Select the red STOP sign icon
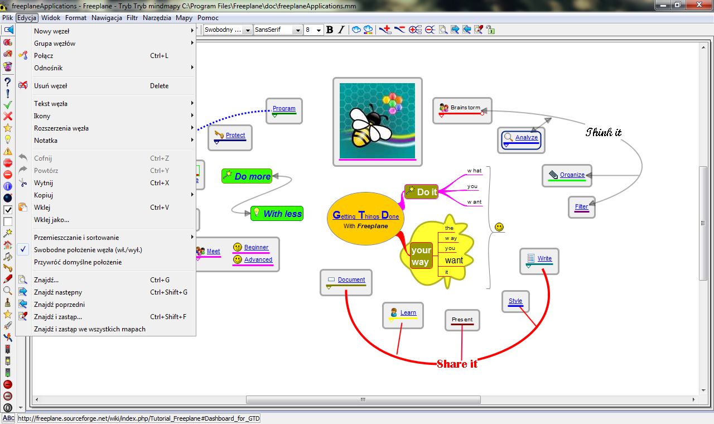Image resolution: width=714 pixels, height=424 pixels. [8, 163]
